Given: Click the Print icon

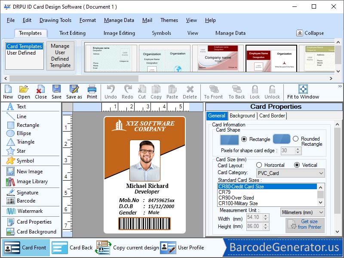Looking at the screenshot, I should pos(93,91).
